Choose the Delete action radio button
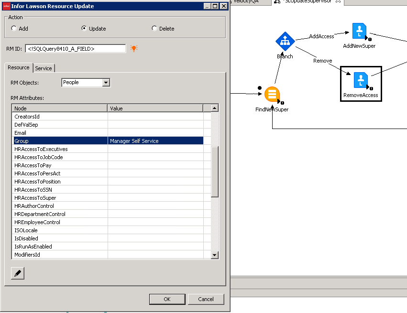 coord(154,28)
